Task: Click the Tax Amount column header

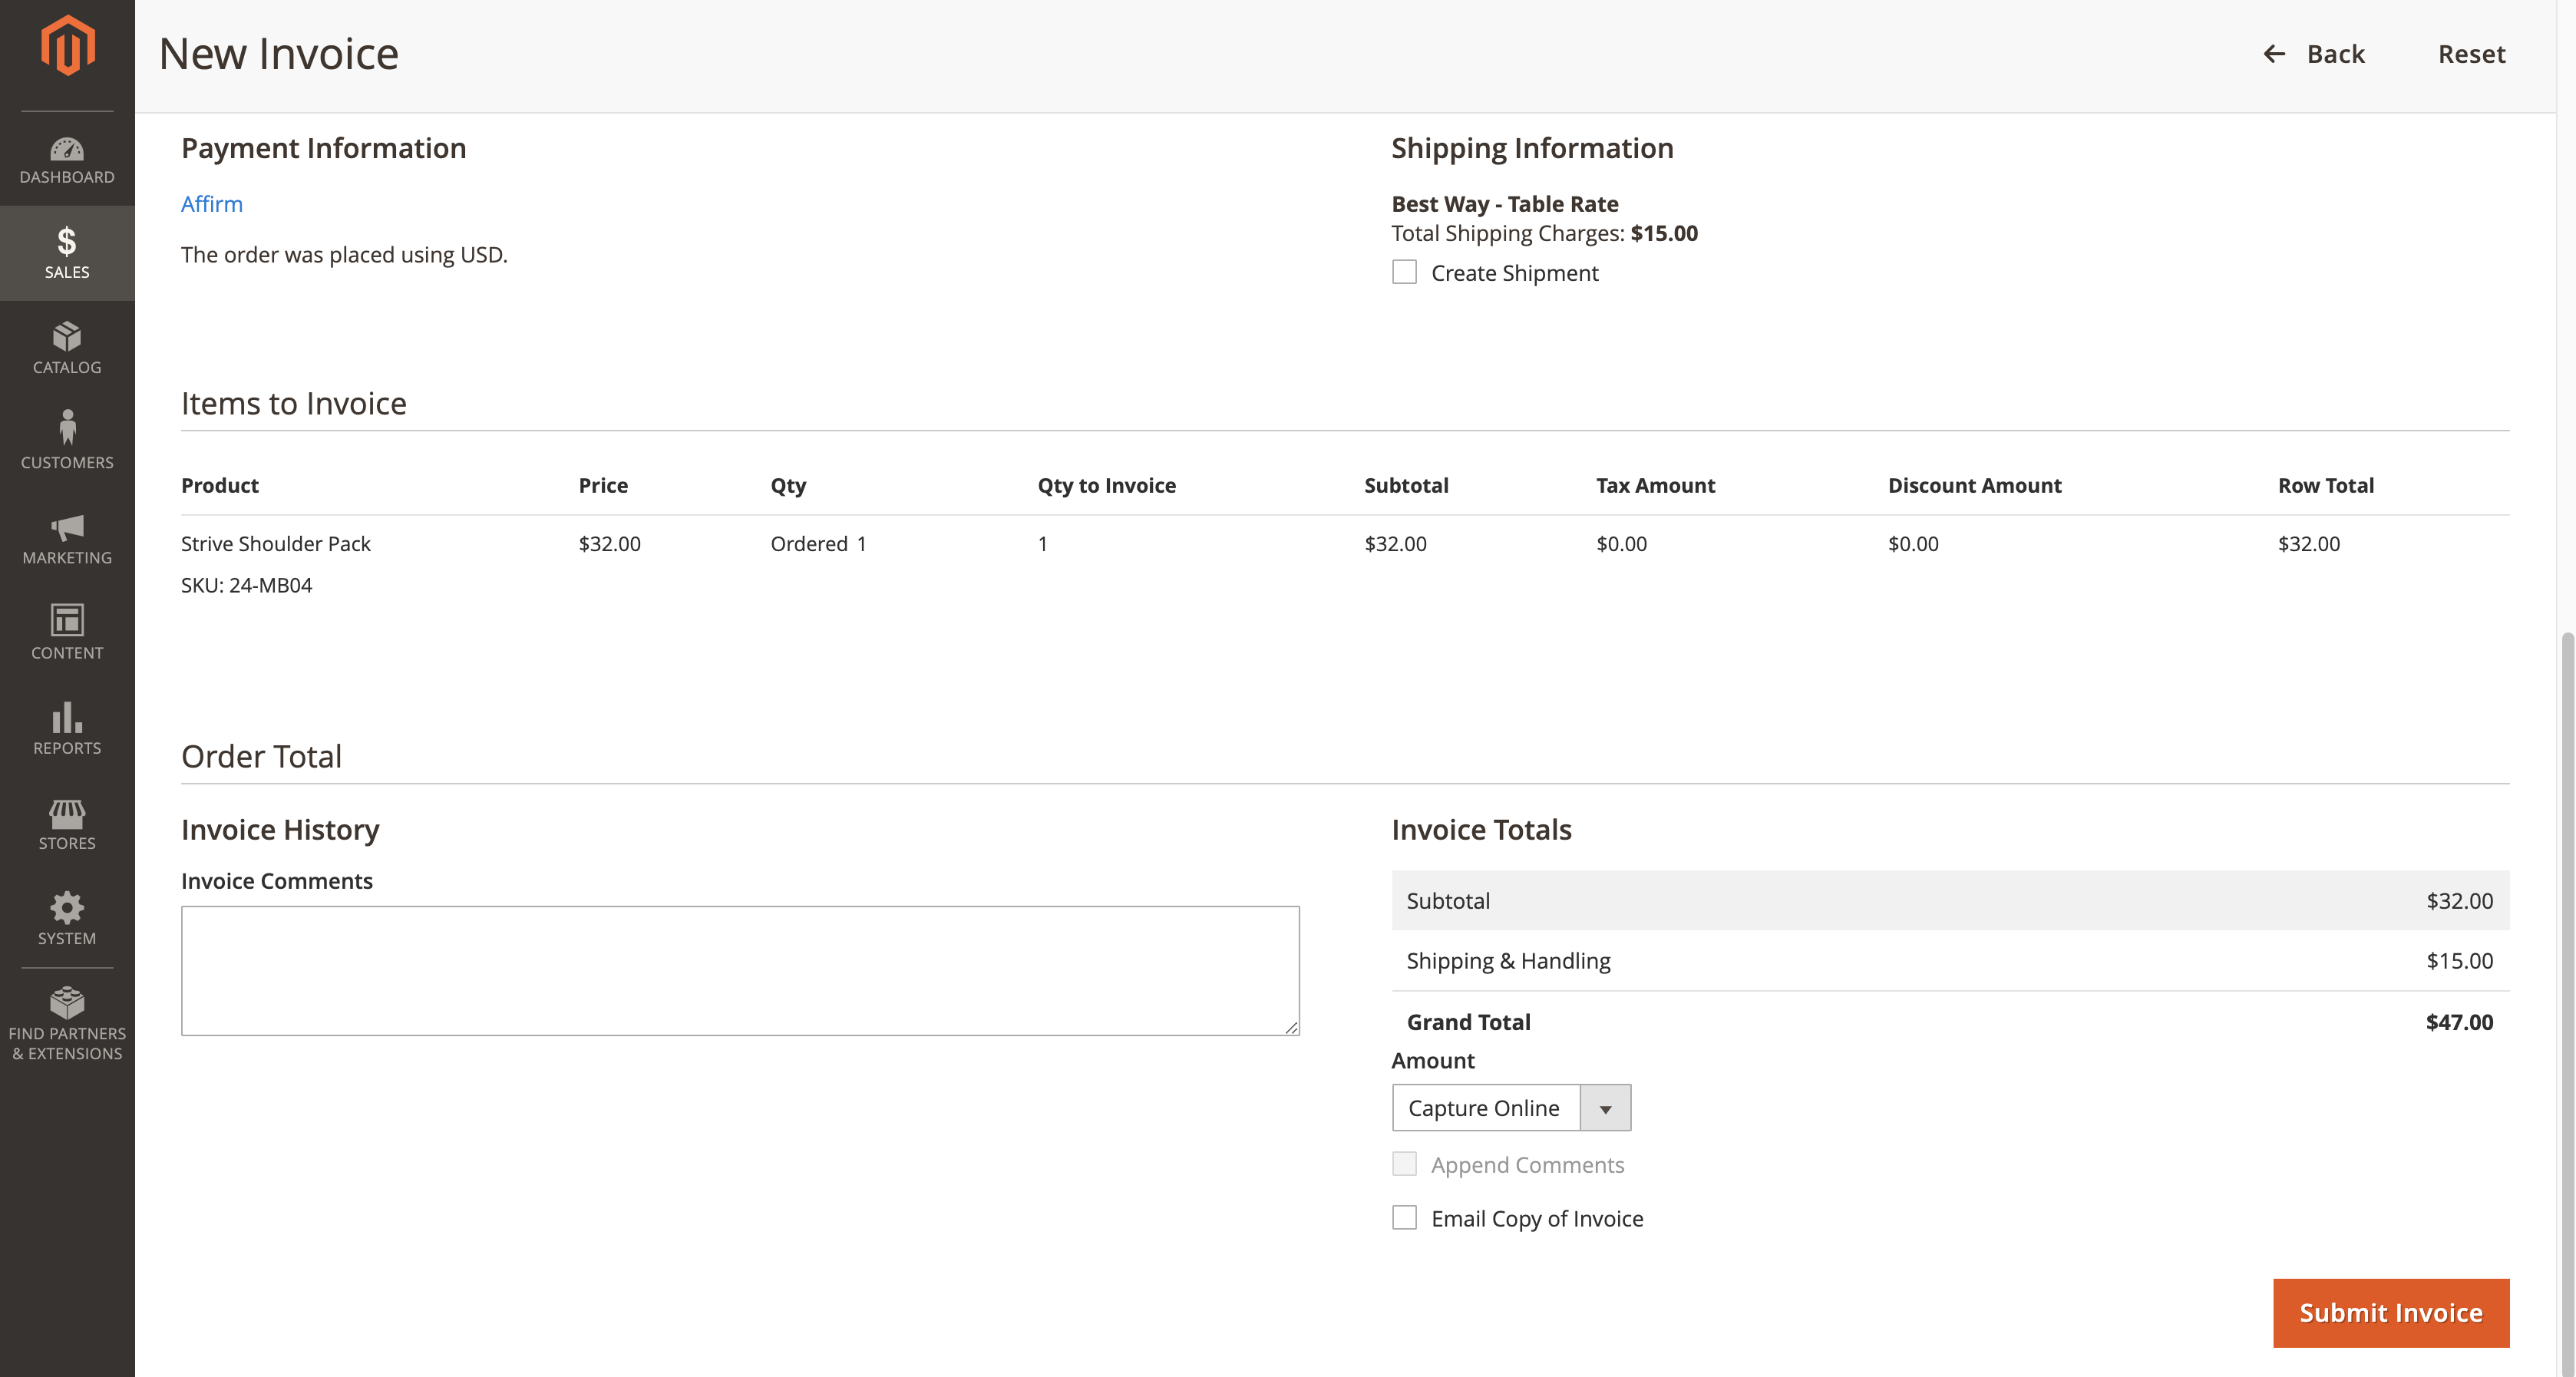Action: point(1655,486)
